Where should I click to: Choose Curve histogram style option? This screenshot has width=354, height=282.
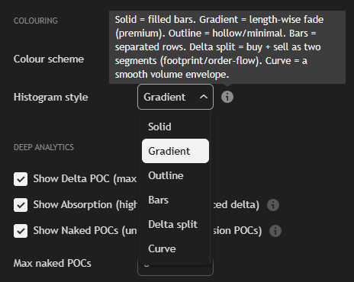pos(175,248)
